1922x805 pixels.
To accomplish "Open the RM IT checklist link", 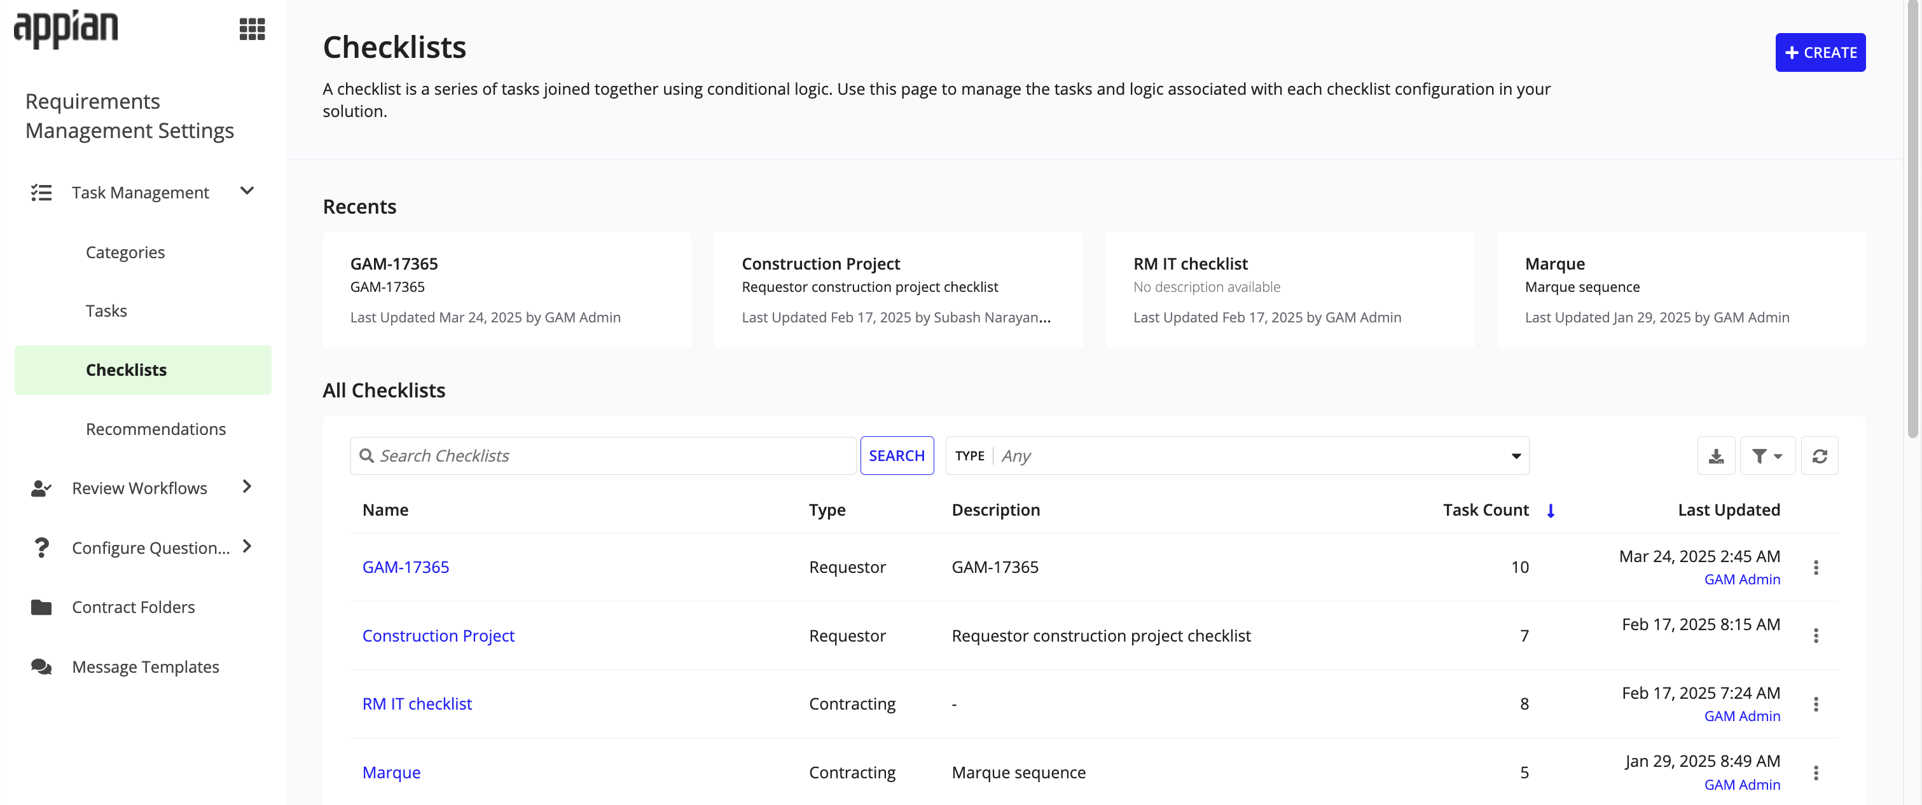I will pos(417,705).
